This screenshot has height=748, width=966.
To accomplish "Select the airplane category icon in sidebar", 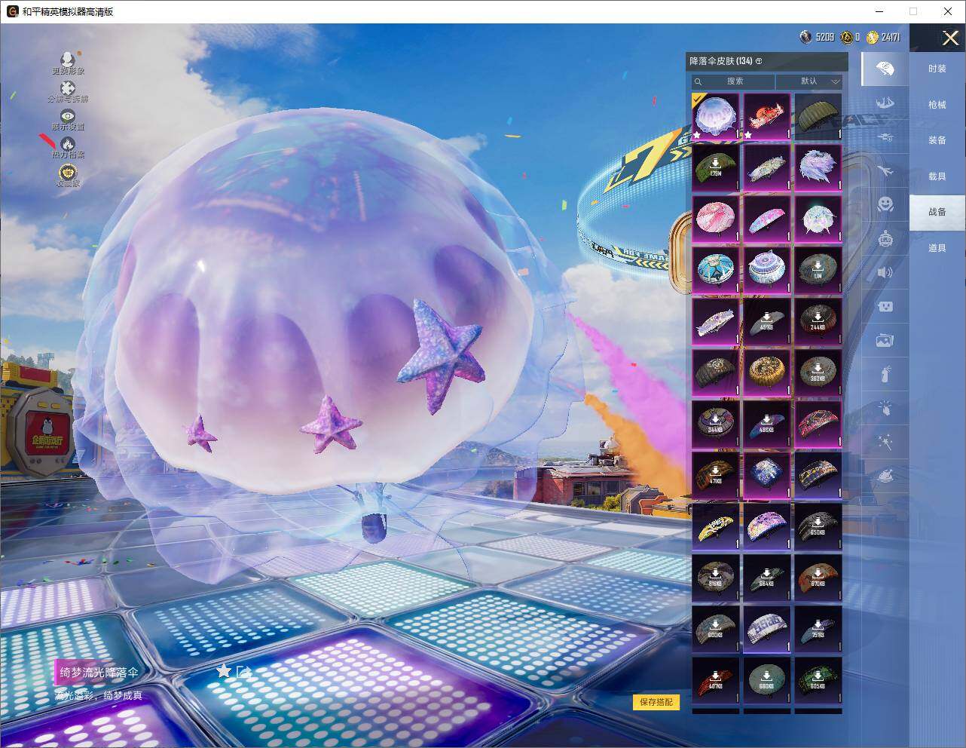I will pos(885,170).
